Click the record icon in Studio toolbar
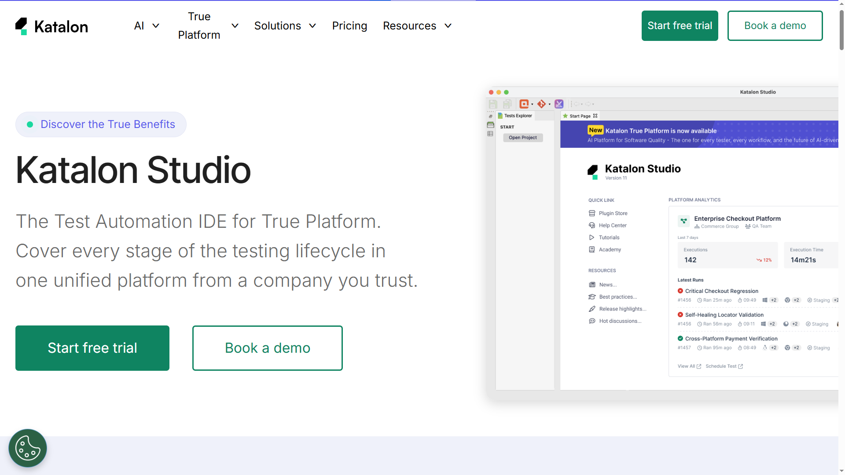This screenshot has width=845, height=475. [524, 104]
